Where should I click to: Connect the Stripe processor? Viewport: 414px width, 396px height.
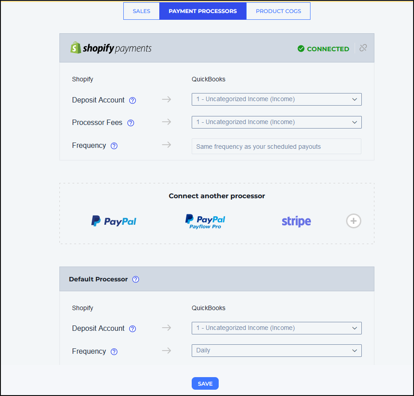point(296,221)
